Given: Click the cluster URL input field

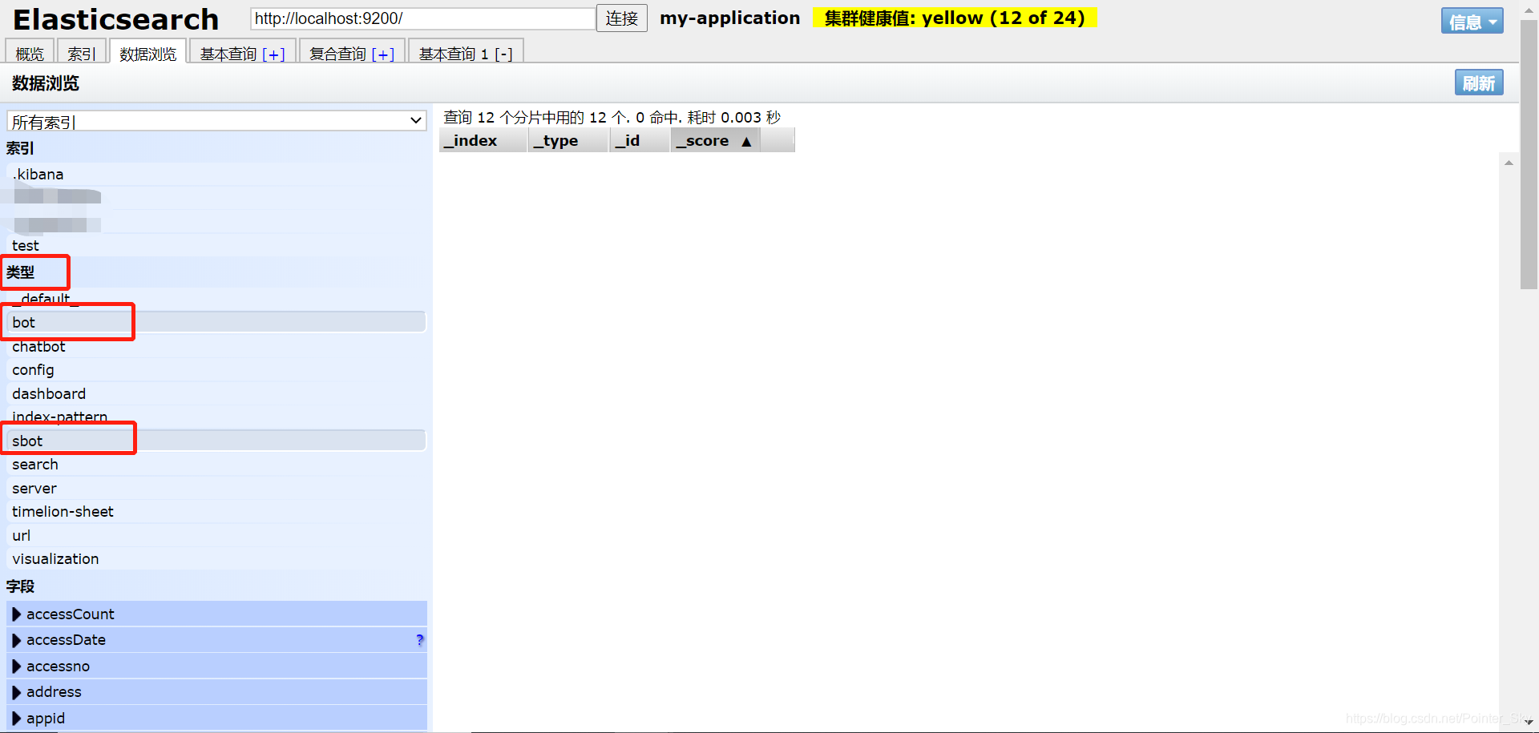Looking at the screenshot, I should 422,18.
